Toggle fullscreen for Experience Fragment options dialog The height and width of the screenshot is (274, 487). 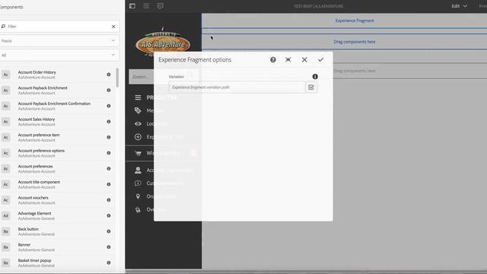(288, 59)
